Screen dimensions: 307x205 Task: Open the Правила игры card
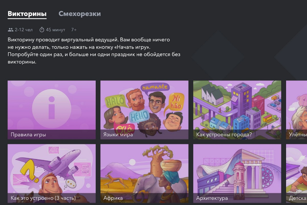click(x=52, y=110)
